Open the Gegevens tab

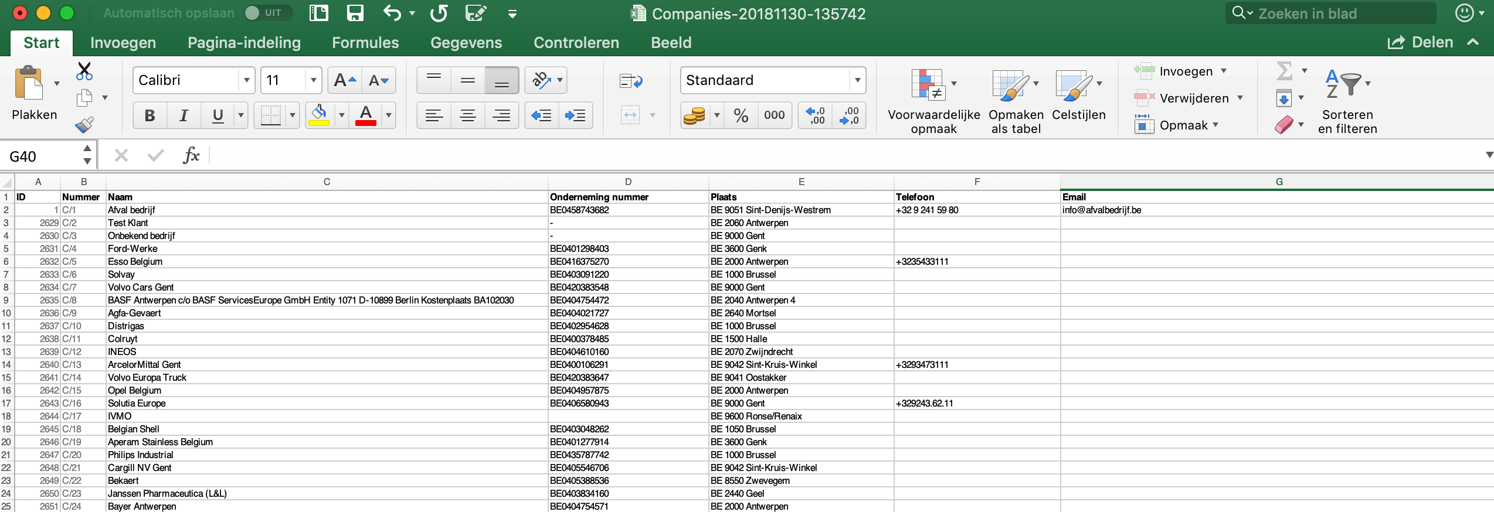(466, 43)
